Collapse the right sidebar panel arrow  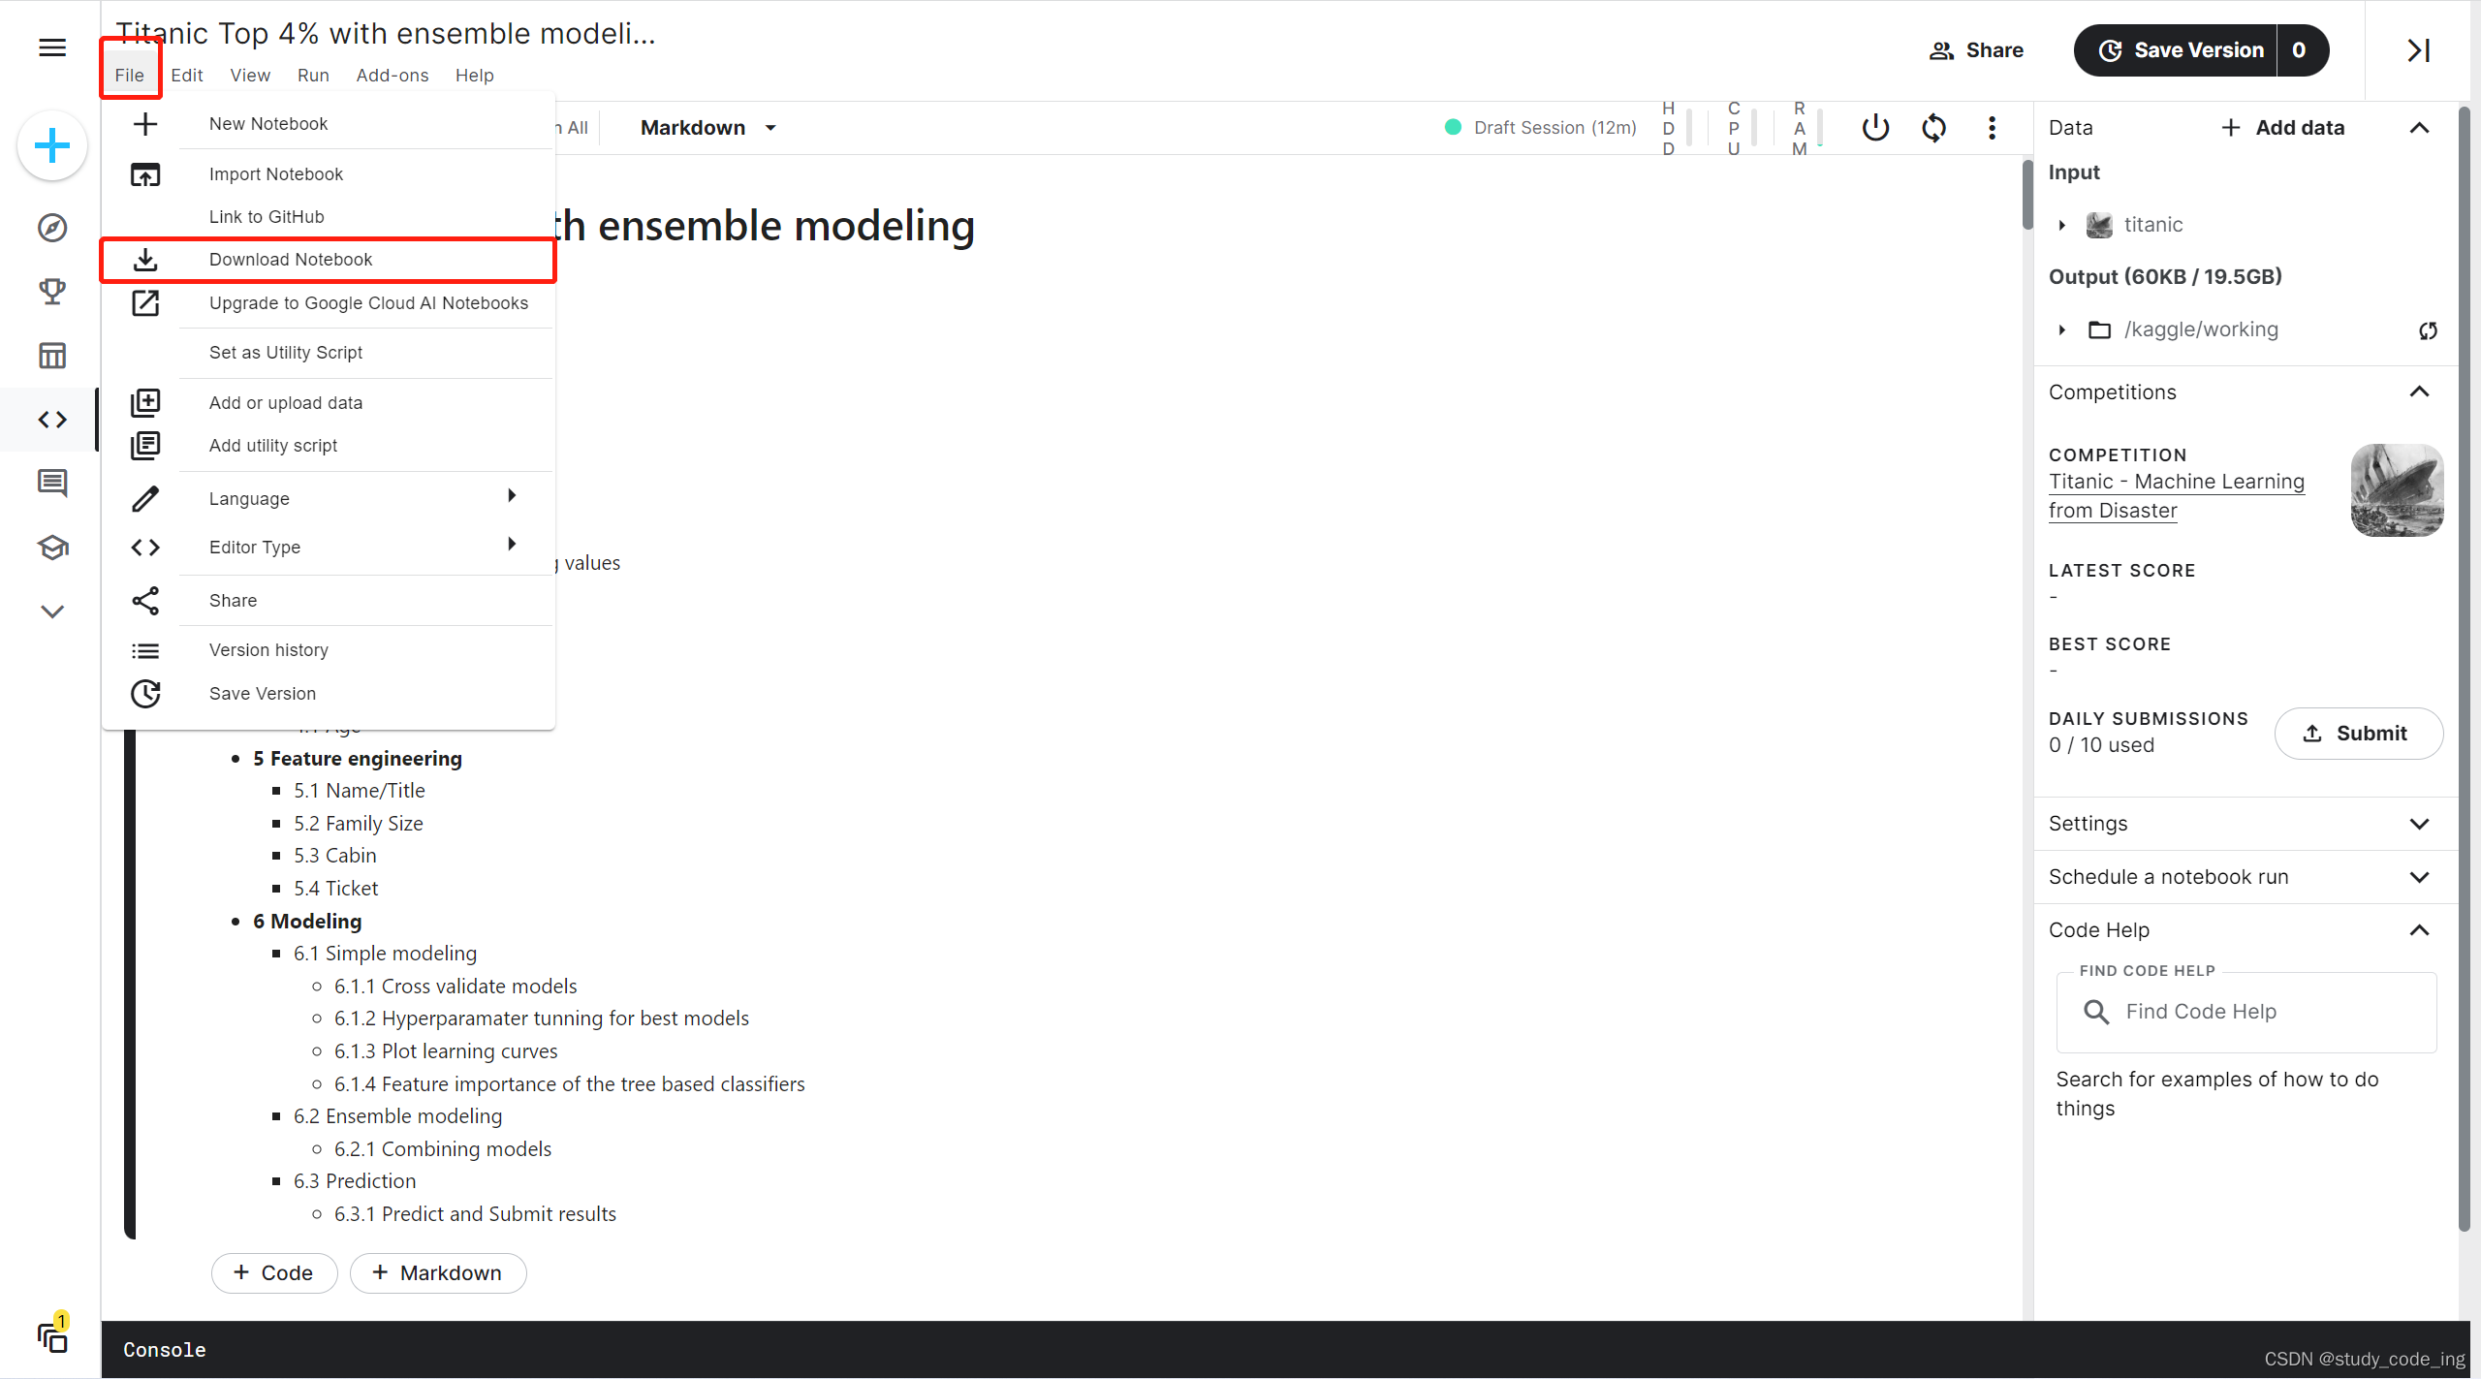pyautogui.click(x=2419, y=49)
